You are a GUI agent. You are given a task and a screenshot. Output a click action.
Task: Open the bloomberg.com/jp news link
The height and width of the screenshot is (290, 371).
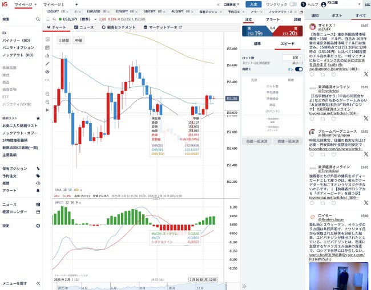point(336,149)
